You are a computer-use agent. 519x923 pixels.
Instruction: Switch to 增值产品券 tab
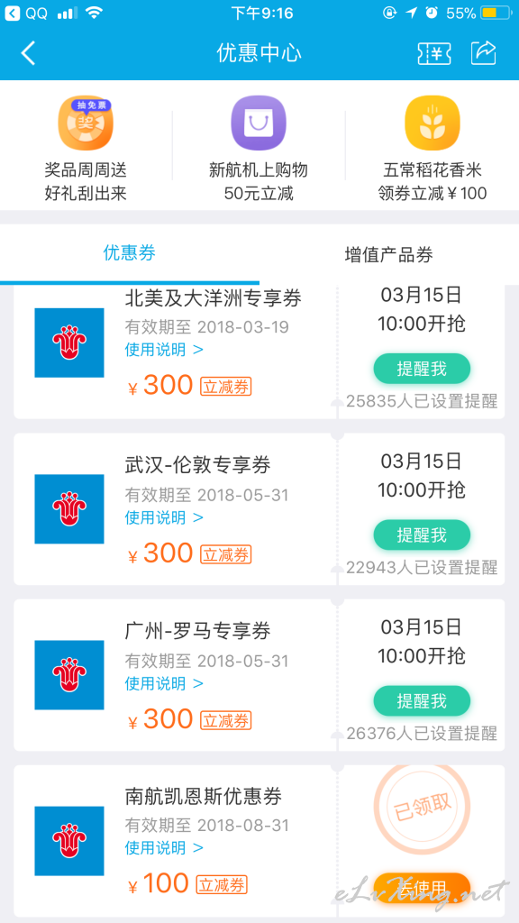pyautogui.click(x=389, y=254)
